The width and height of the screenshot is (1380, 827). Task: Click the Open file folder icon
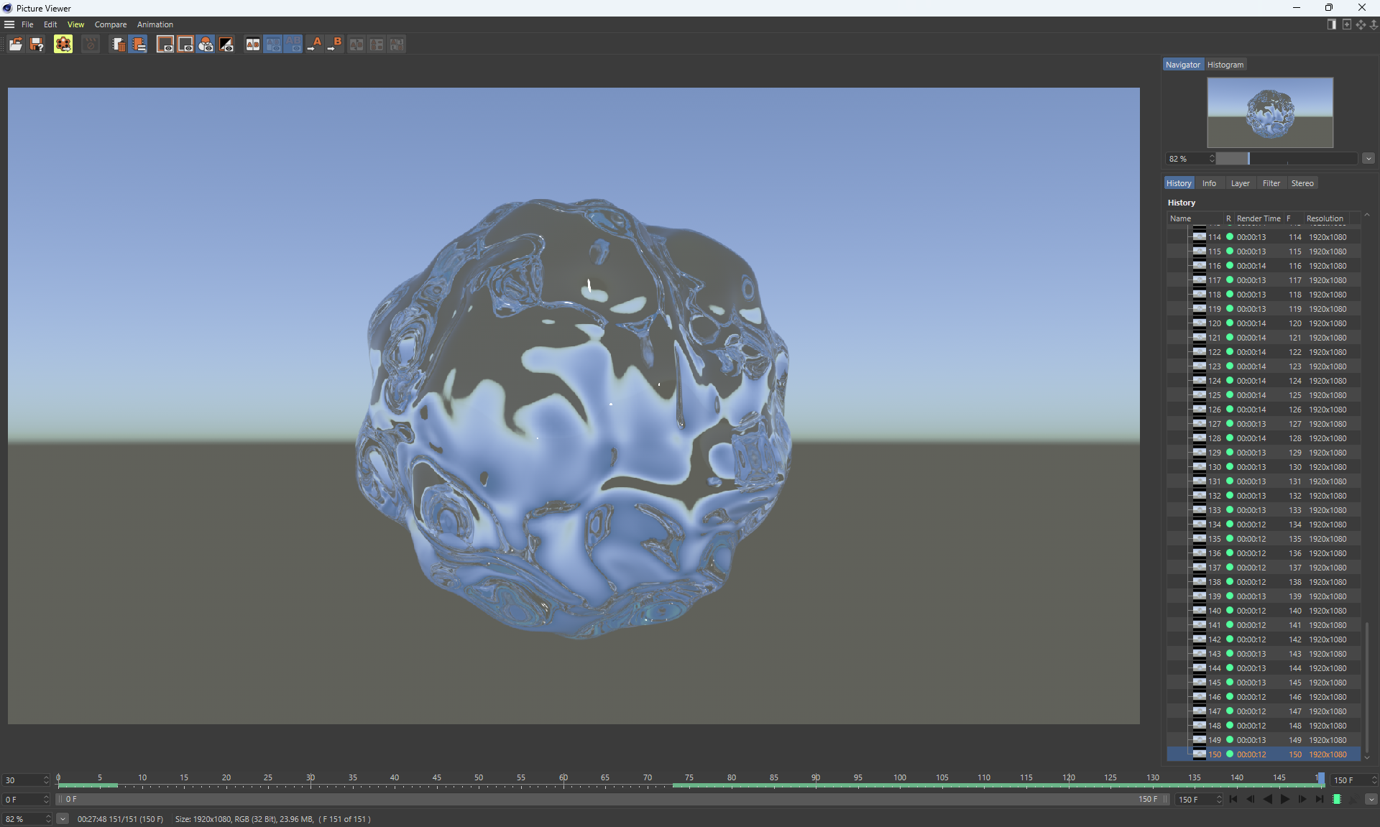[15, 45]
